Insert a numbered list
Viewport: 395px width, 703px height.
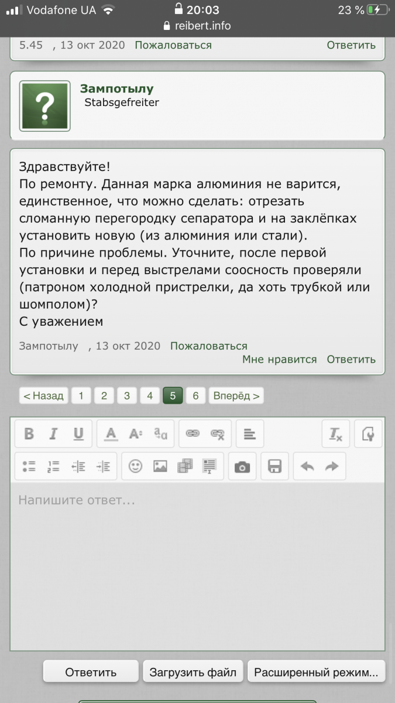pyautogui.click(x=53, y=466)
